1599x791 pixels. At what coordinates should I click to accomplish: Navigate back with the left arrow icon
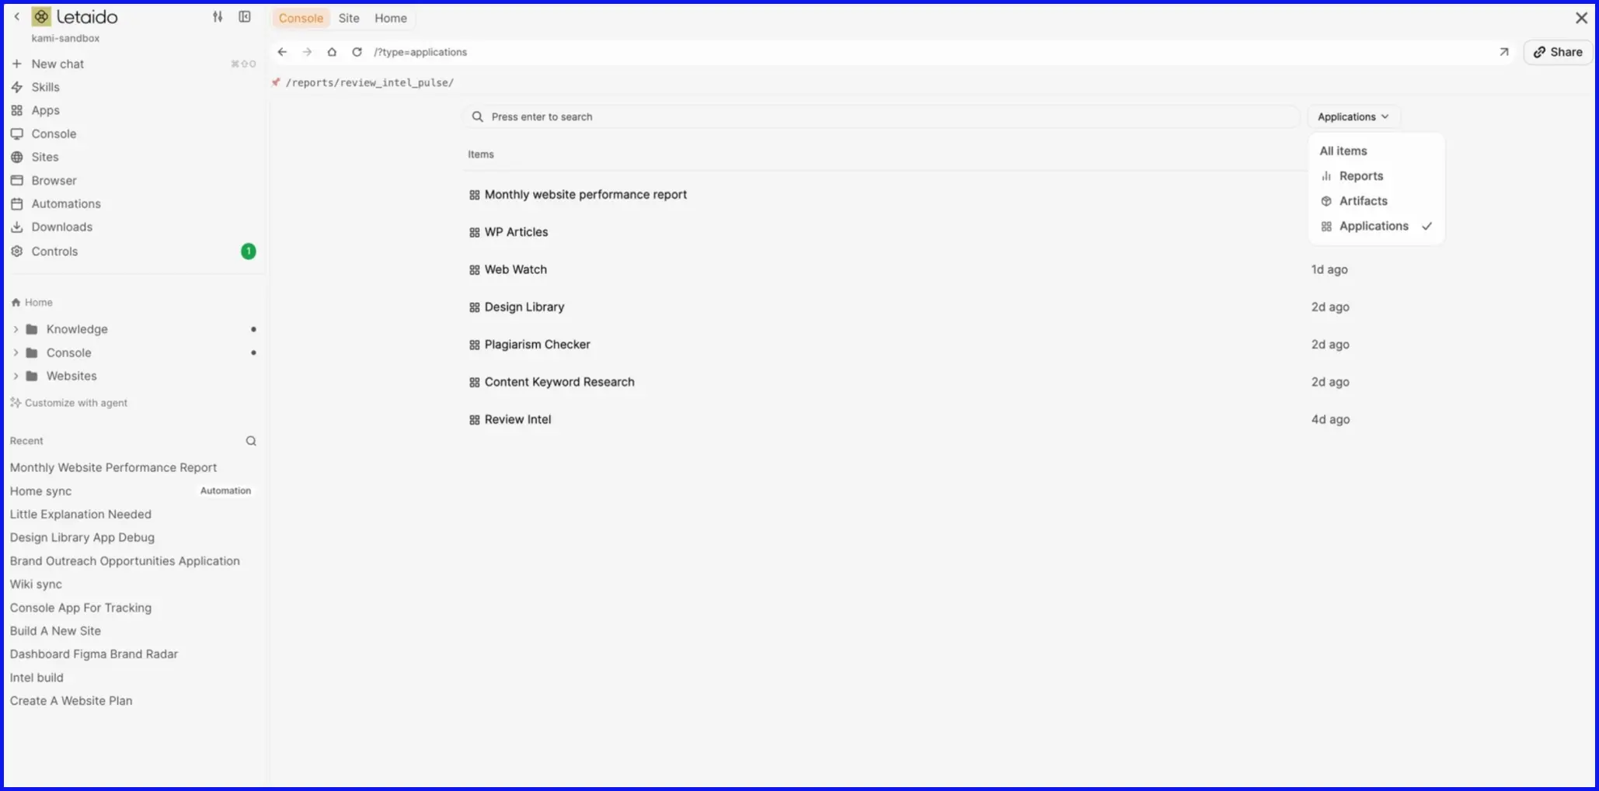[282, 52]
